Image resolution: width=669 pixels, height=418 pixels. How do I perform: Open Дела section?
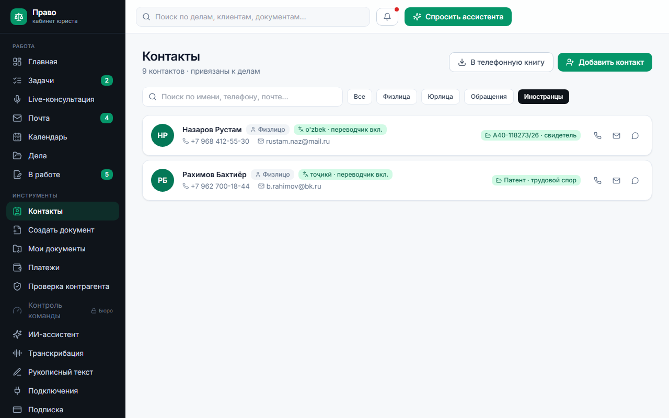point(63,156)
